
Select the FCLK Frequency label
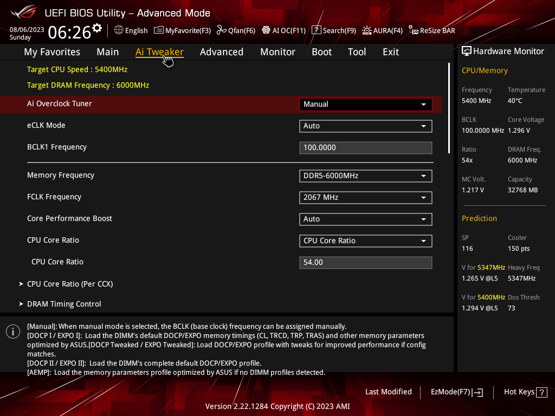[54, 197]
